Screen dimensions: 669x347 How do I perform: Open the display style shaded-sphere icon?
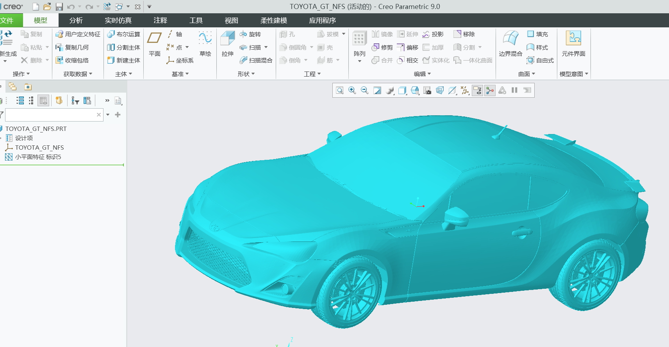pos(390,91)
